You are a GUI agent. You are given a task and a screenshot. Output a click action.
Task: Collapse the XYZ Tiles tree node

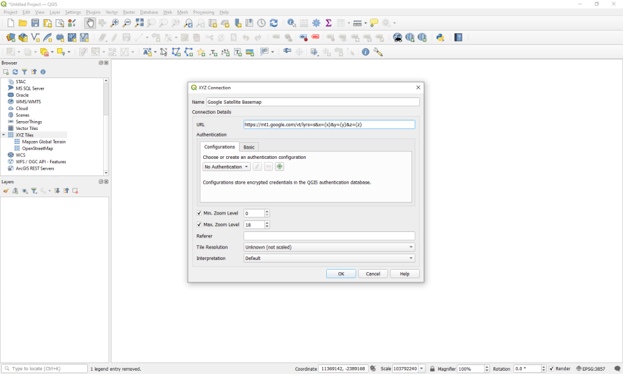click(4, 135)
